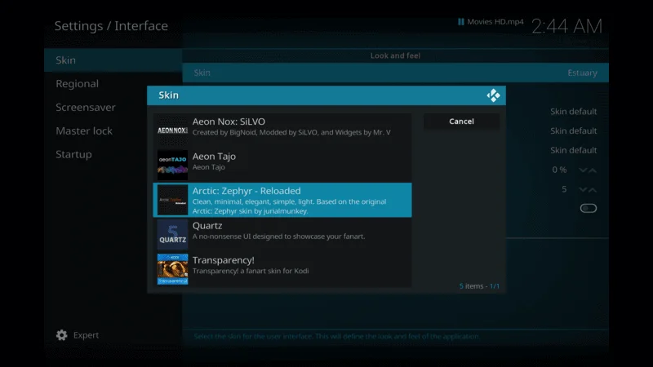653x367 pixels.
Task: Open the Skin settings category
Action: [x=113, y=60]
